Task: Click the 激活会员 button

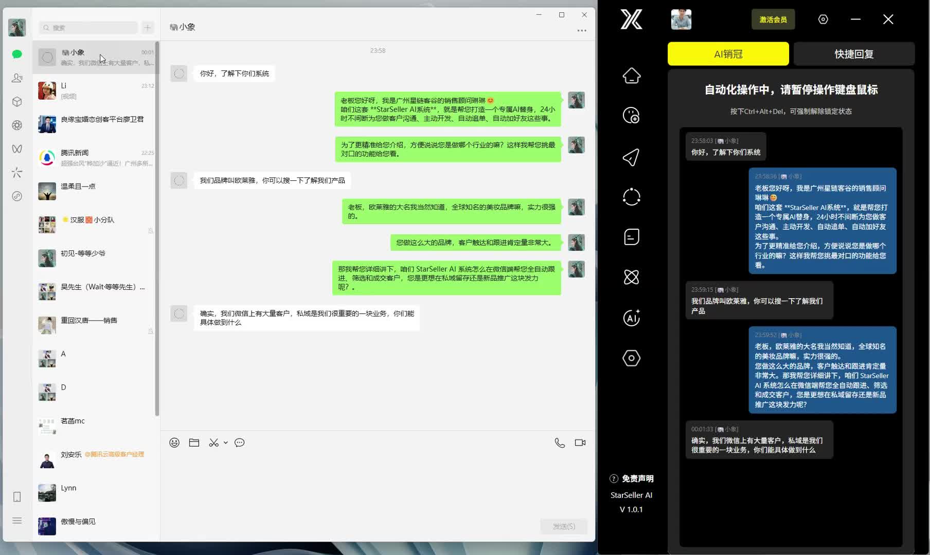Action: click(x=773, y=20)
